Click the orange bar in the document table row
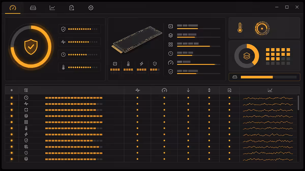The width and height of the screenshot is (305, 171). [74, 147]
